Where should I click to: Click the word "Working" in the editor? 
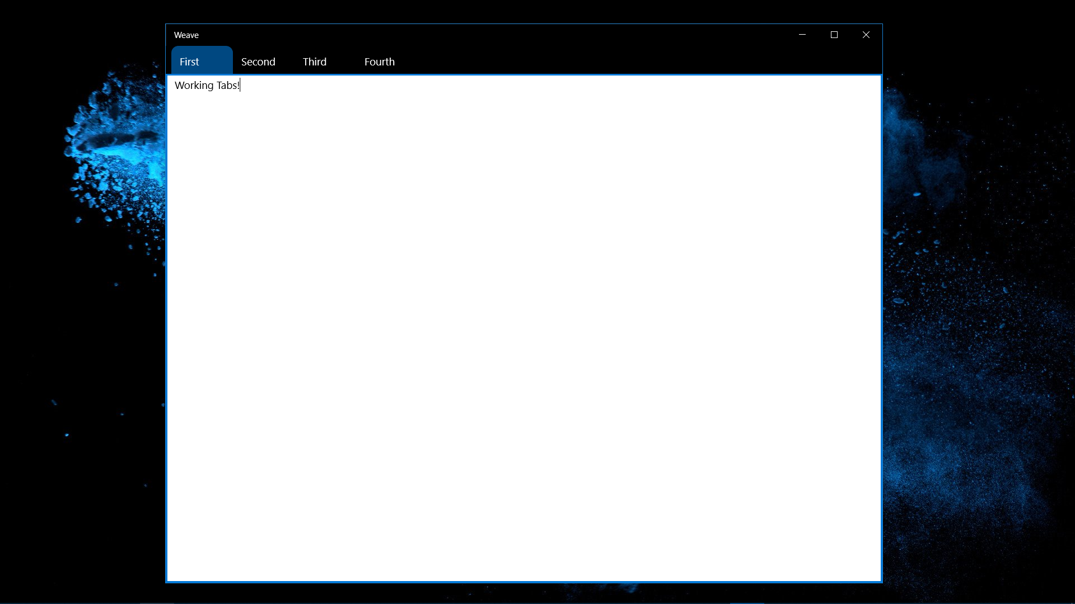[194, 86]
